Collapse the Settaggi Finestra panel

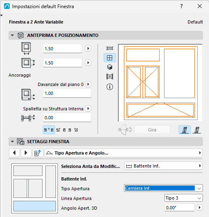tap(12, 142)
